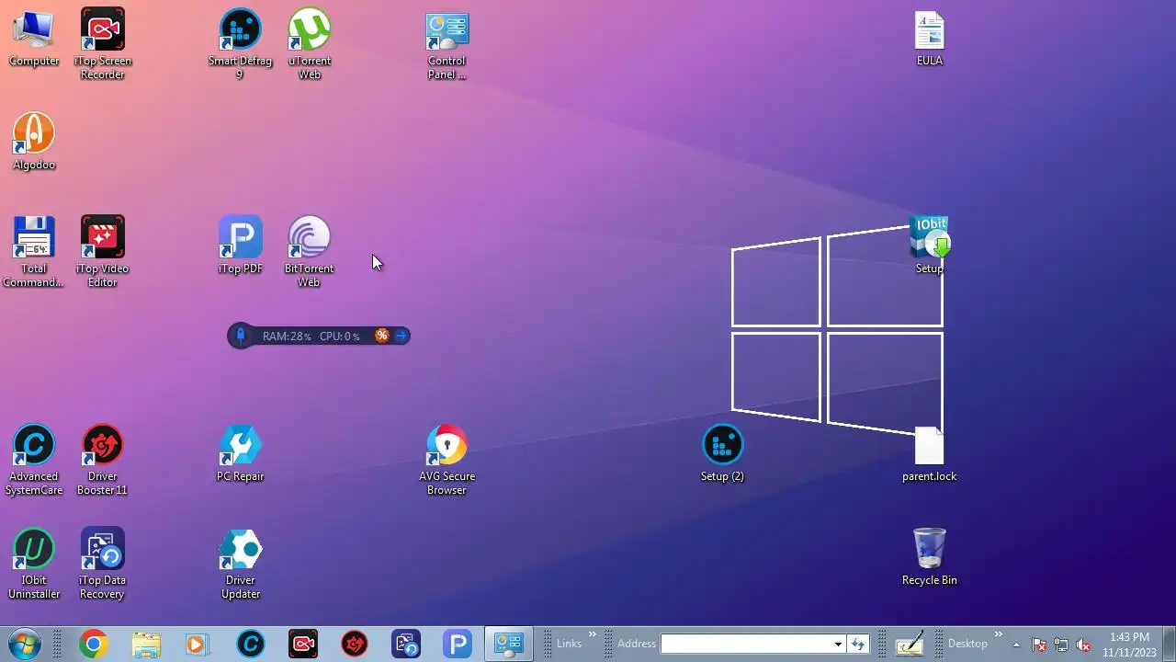This screenshot has height=662, width=1176.
Task: Click the Desktop toolbar label
Action: (x=967, y=644)
